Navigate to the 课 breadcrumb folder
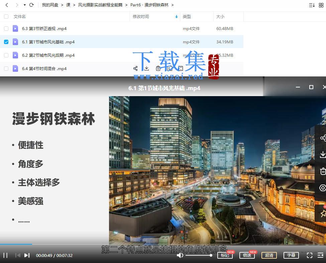Image resolution: width=326 pixels, height=263 pixels. [x=68, y=5]
